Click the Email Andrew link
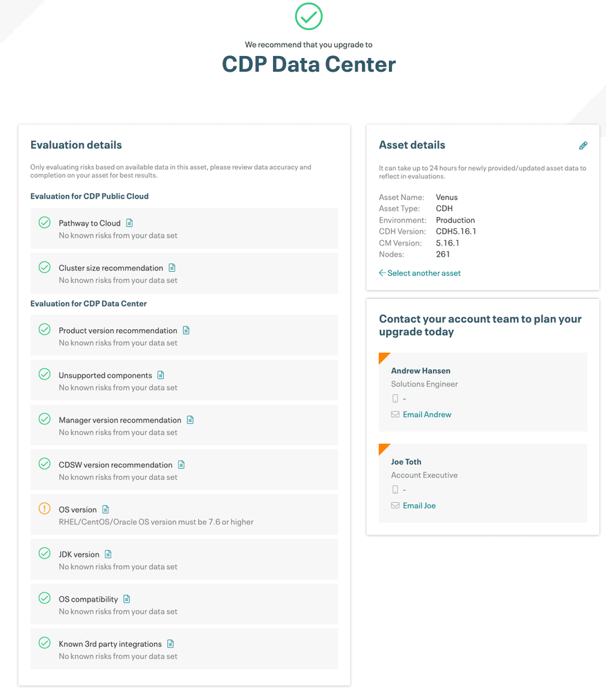Viewport: 606px width, 691px height. (427, 414)
